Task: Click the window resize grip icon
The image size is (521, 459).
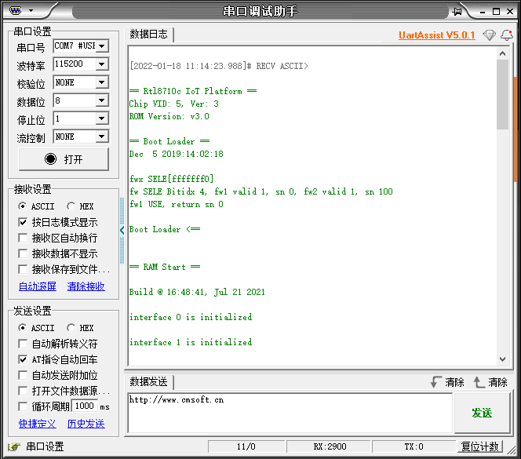Action: tap(512, 450)
